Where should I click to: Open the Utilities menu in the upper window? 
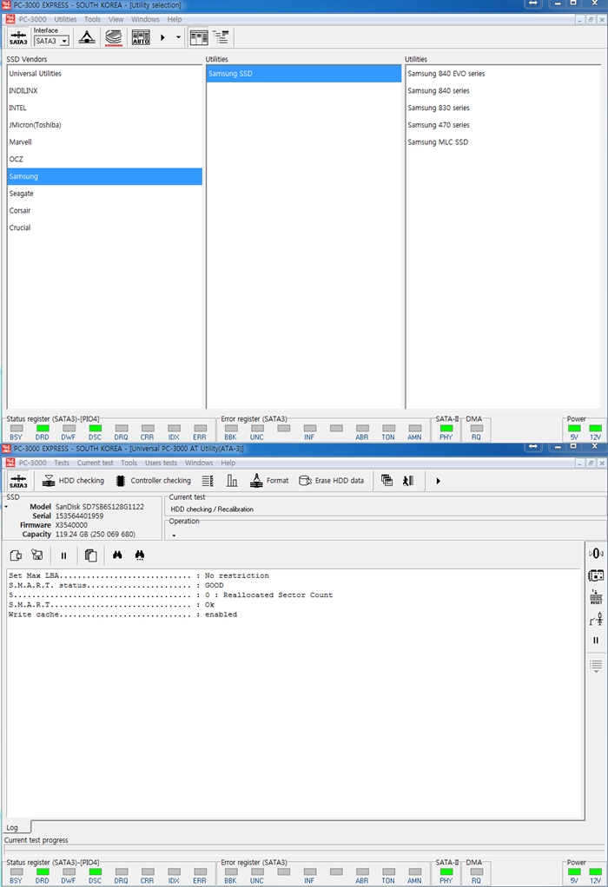coord(65,19)
